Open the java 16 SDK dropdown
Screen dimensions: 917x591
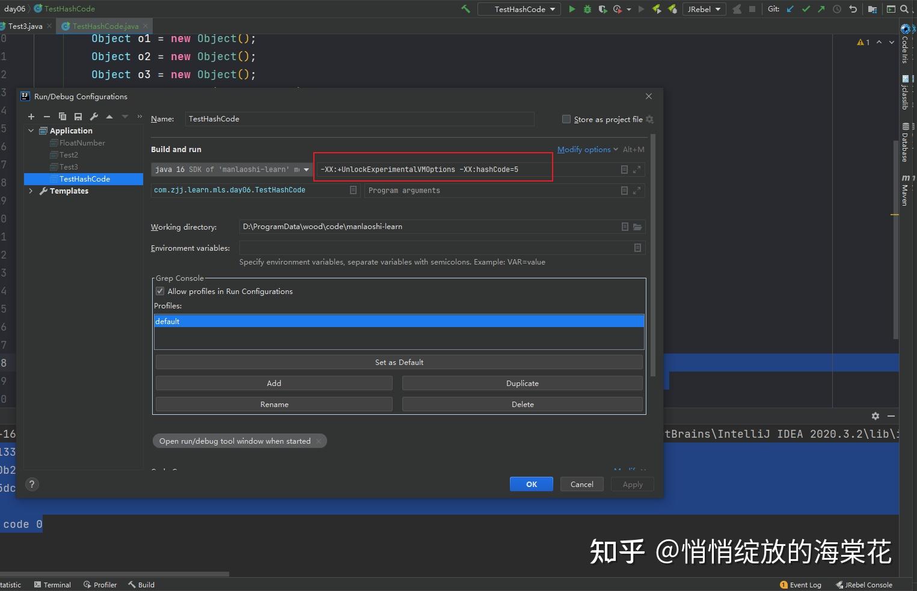[232, 170]
